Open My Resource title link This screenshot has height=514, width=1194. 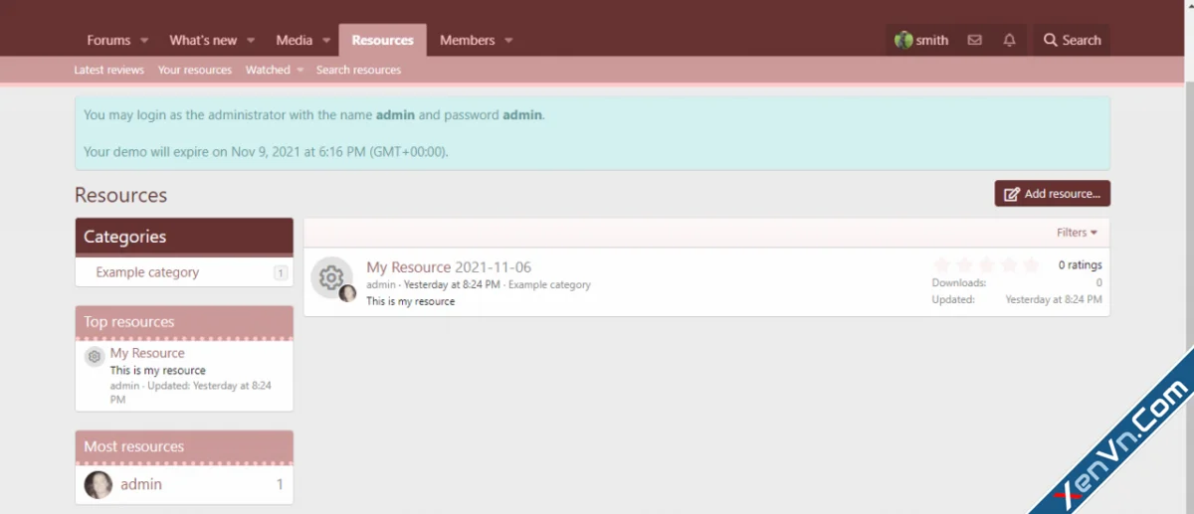point(408,267)
